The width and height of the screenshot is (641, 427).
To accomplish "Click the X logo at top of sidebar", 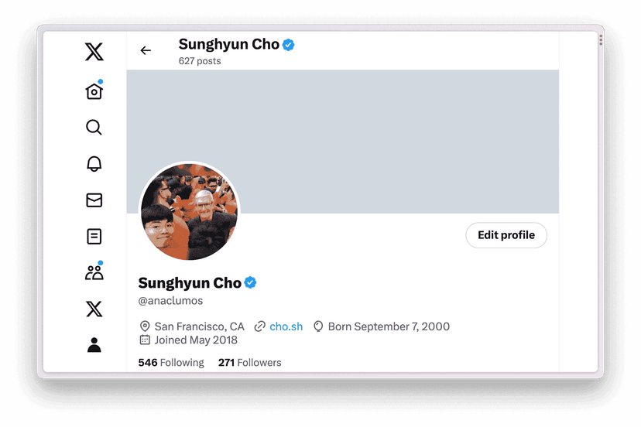I will tap(94, 52).
